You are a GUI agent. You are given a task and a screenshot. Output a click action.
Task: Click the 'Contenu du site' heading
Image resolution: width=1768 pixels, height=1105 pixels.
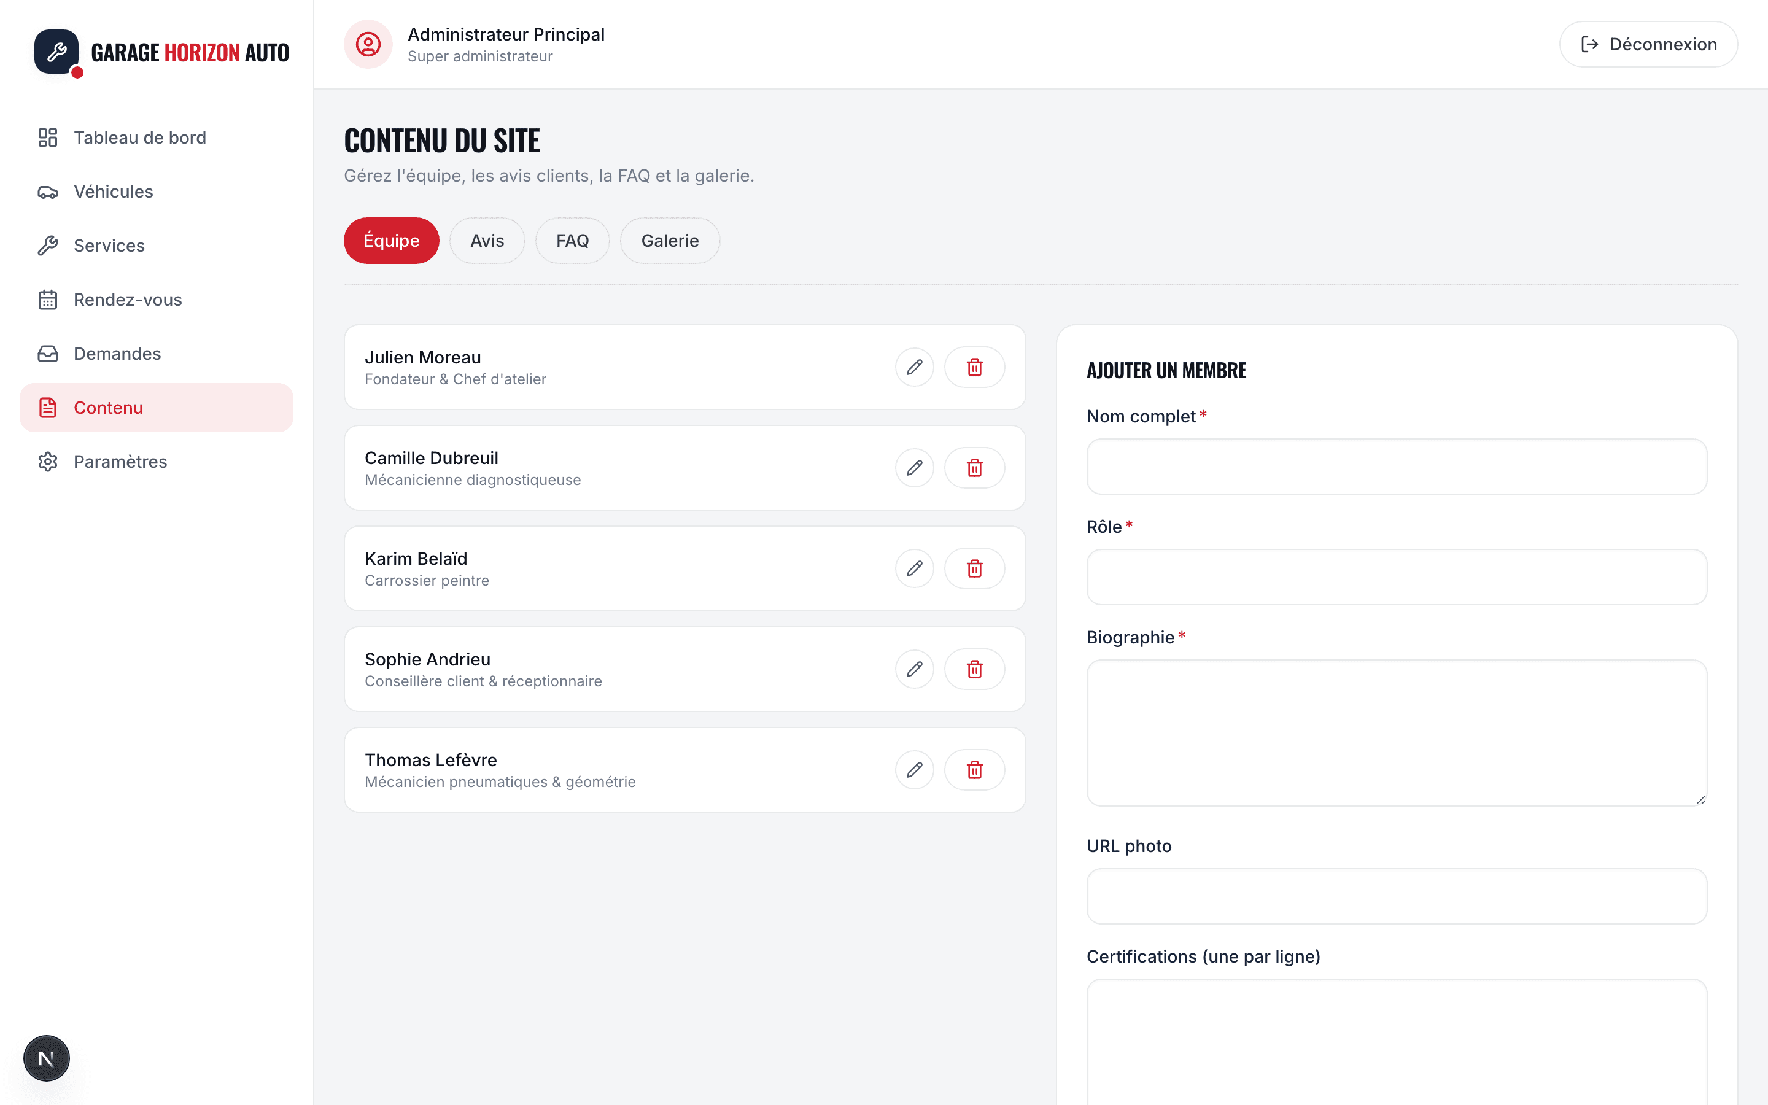442,141
